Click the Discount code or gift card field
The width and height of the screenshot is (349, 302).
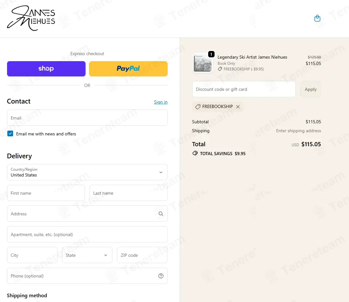(244, 89)
